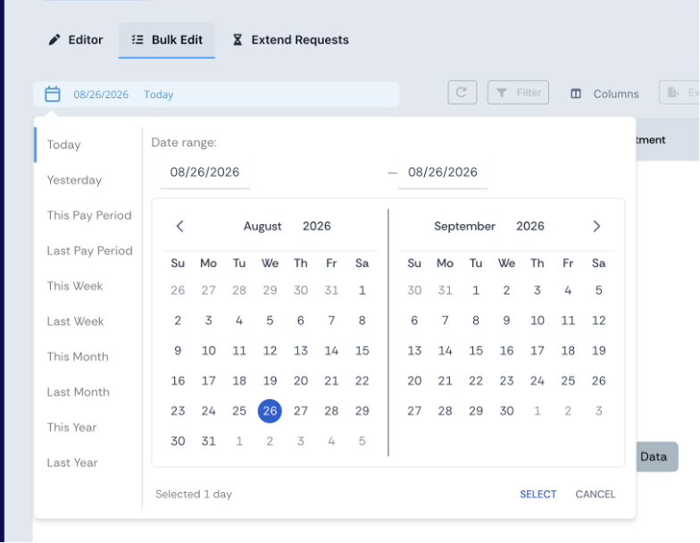
Task: Pick September 13 in the calendar
Action: pos(414,350)
